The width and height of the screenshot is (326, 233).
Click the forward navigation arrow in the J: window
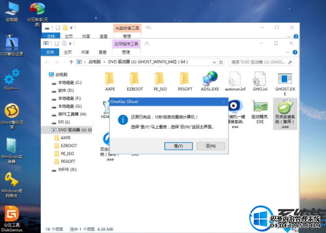point(57,62)
